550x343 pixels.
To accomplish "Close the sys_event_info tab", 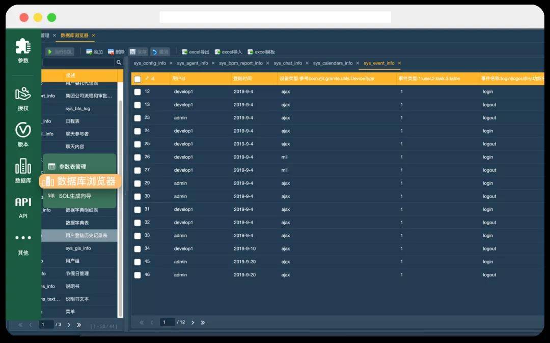I will [x=399, y=63].
